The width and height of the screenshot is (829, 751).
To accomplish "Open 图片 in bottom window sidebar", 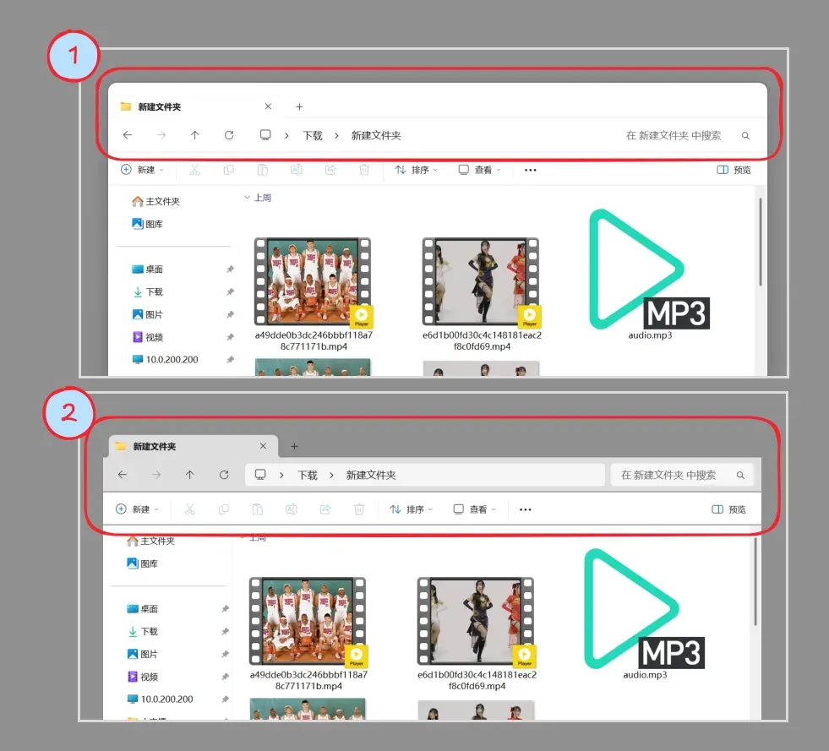I will tap(143, 655).
